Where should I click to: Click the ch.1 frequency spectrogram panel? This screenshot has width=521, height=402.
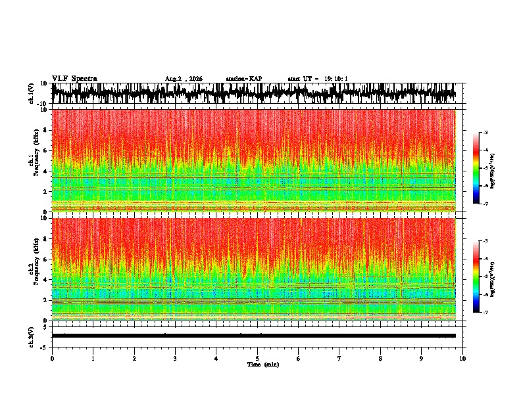point(257,160)
